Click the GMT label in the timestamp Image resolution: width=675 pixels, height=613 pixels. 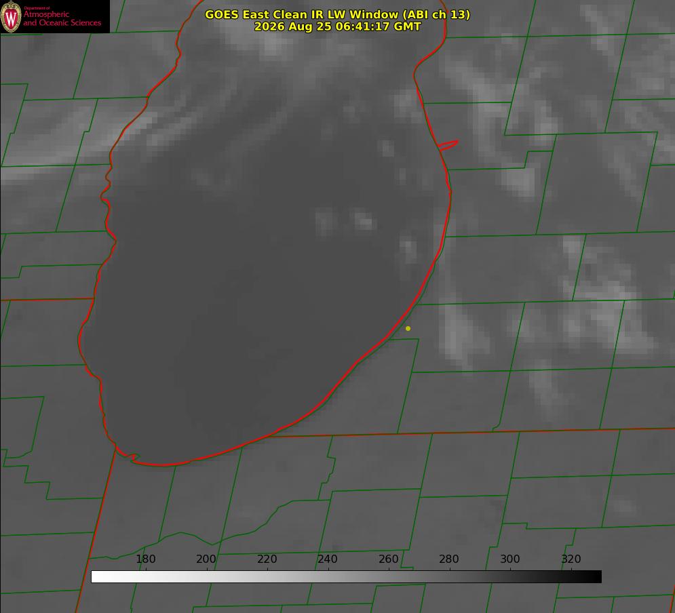click(407, 26)
